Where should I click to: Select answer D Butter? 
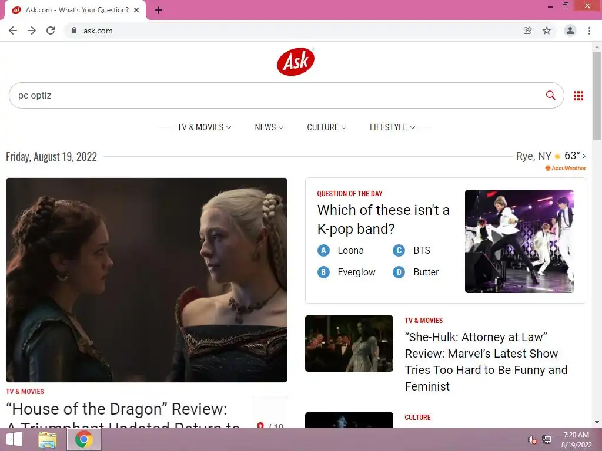[416, 272]
